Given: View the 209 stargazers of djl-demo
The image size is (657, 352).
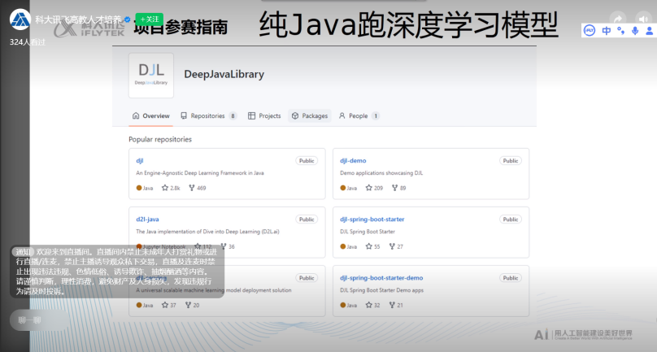Looking at the screenshot, I should (x=374, y=188).
